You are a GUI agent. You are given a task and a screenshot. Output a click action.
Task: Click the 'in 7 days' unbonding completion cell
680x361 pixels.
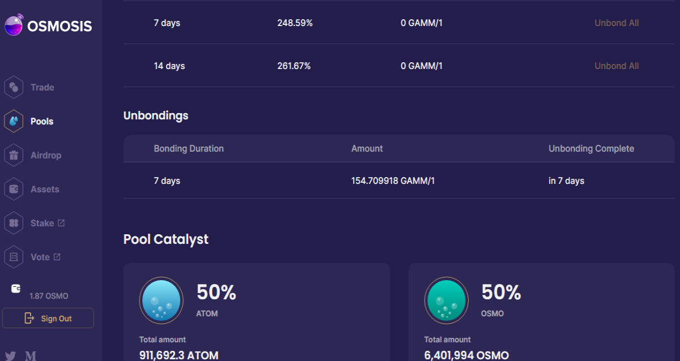(566, 181)
